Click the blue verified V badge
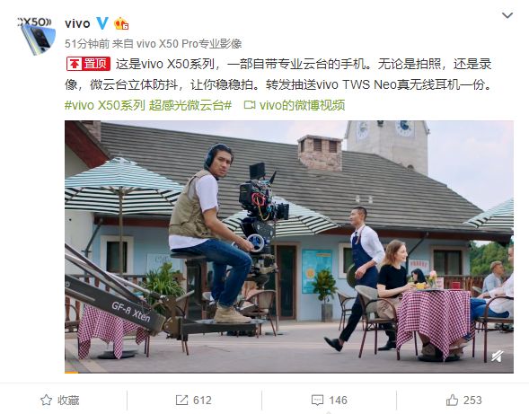Image resolution: width=529 pixels, height=414 pixels. (x=102, y=23)
